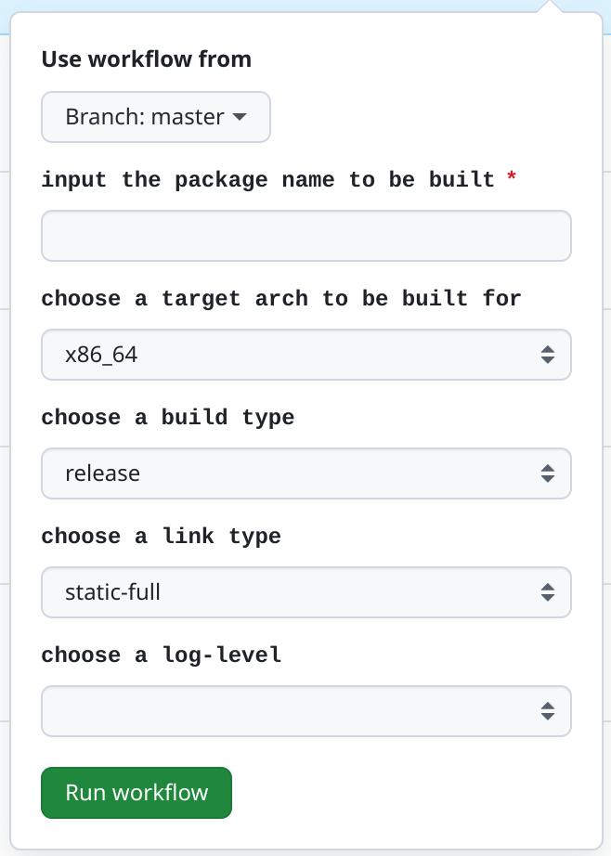
Task: Click the up-down arrows on the x86_64 select
Action: [548, 355]
